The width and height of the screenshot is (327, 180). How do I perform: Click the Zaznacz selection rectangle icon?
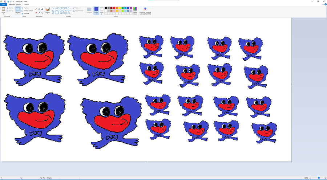[x=18, y=9]
